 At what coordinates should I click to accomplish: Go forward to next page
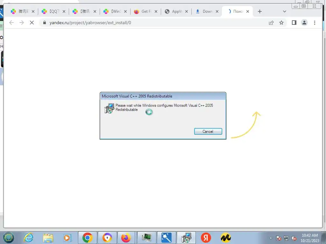[22, 23]
